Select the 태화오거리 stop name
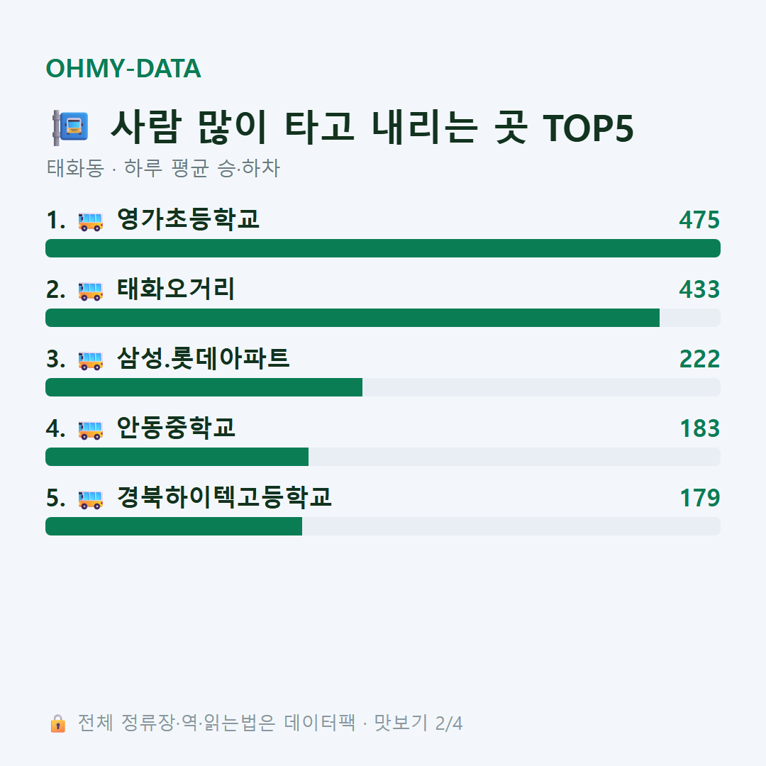766x766 pixels. tap(176, 289)
